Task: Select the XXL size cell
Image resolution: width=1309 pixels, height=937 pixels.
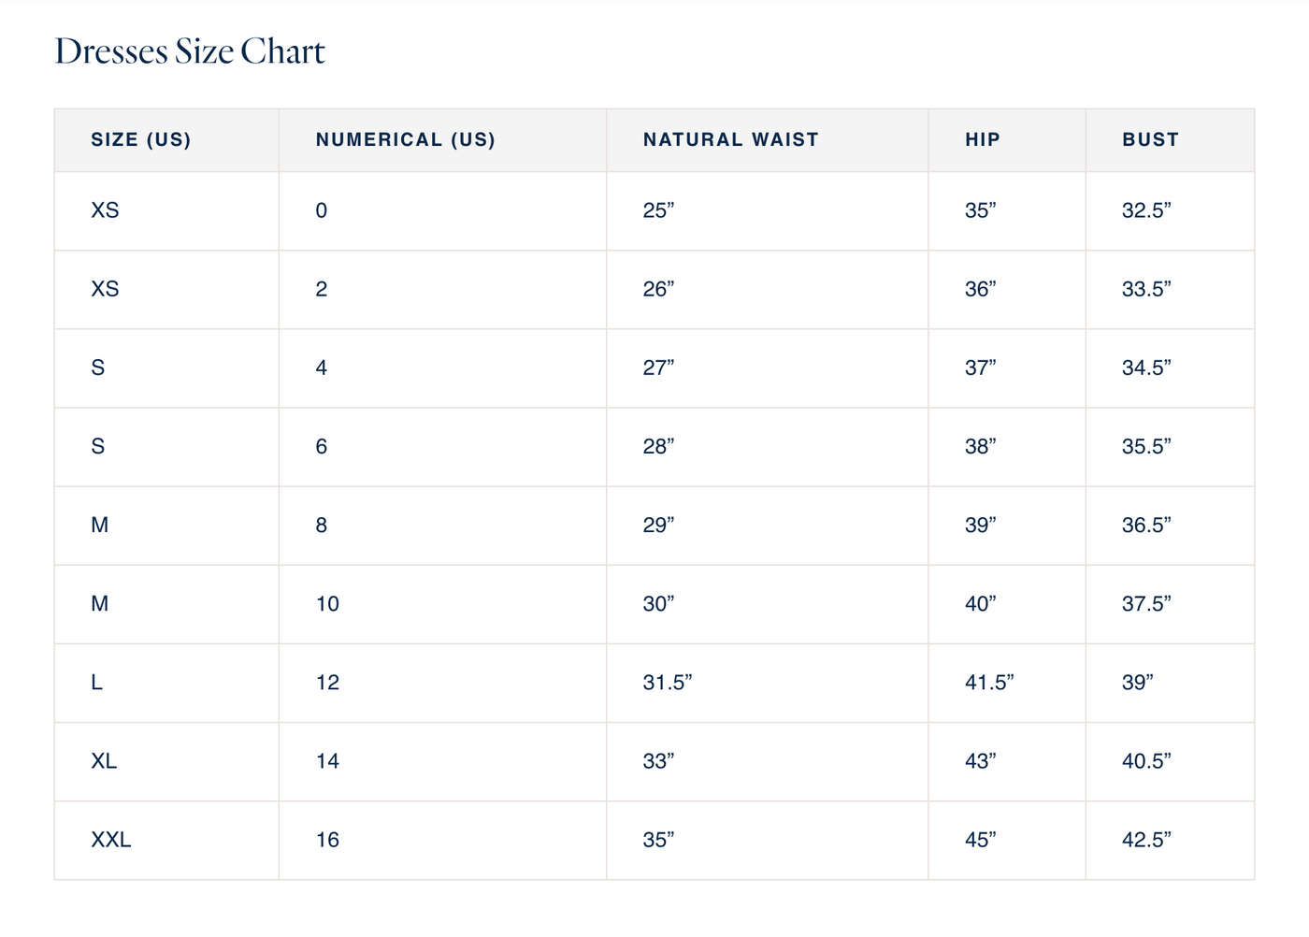Action: tap(111, 840)
